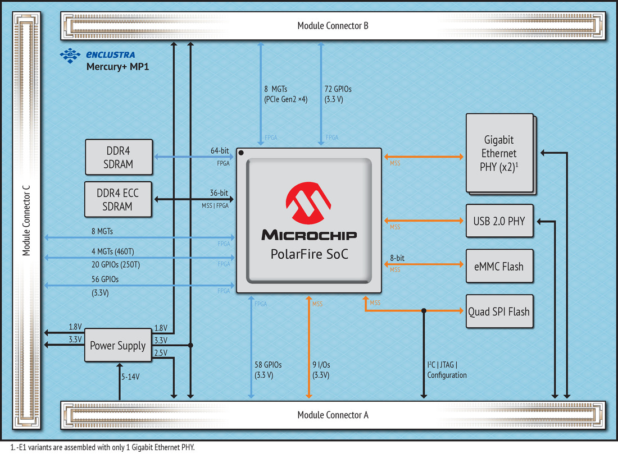Click the Enclustra snowflake logo
Screen dimensions: 618x454
click(70, 56)
